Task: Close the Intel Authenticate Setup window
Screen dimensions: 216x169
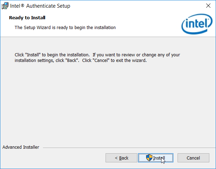Action: 208,6
